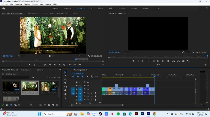Select the Type tool
Viewport: 210px width, 117px height.
point(65,98)
